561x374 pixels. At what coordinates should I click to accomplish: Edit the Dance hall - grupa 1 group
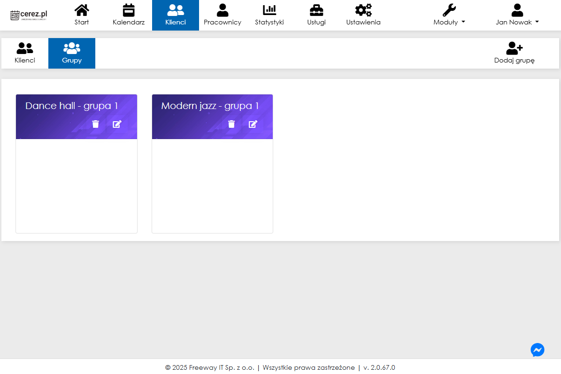117,124
